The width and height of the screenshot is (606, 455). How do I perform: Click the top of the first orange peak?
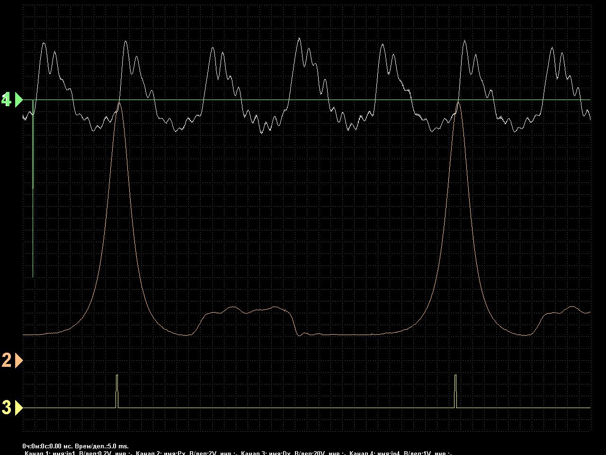(120, 103)
